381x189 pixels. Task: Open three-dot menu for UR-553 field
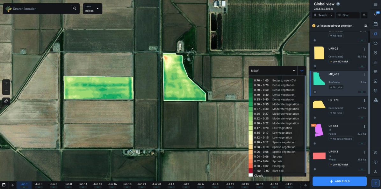(364, 126)
